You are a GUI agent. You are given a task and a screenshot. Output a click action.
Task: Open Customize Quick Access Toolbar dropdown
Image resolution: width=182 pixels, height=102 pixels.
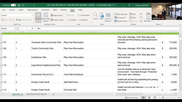pyautogui.click(x=34, y=5)
